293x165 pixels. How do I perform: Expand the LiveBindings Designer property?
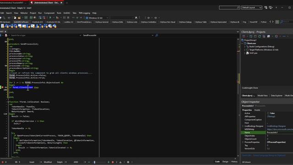243,126
